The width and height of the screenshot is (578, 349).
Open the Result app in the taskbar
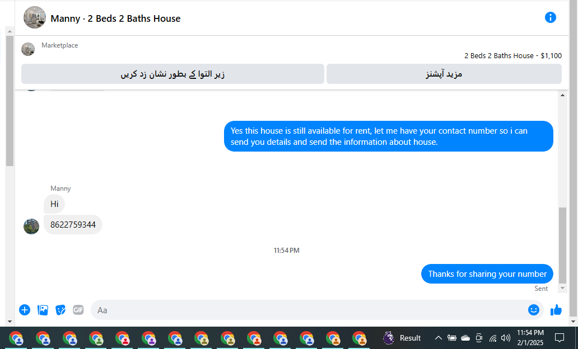(402, 338)
